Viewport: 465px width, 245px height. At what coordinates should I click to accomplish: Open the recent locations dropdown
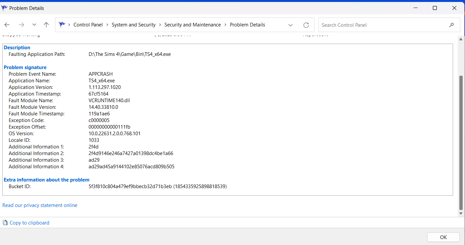(x=34, y=25)
